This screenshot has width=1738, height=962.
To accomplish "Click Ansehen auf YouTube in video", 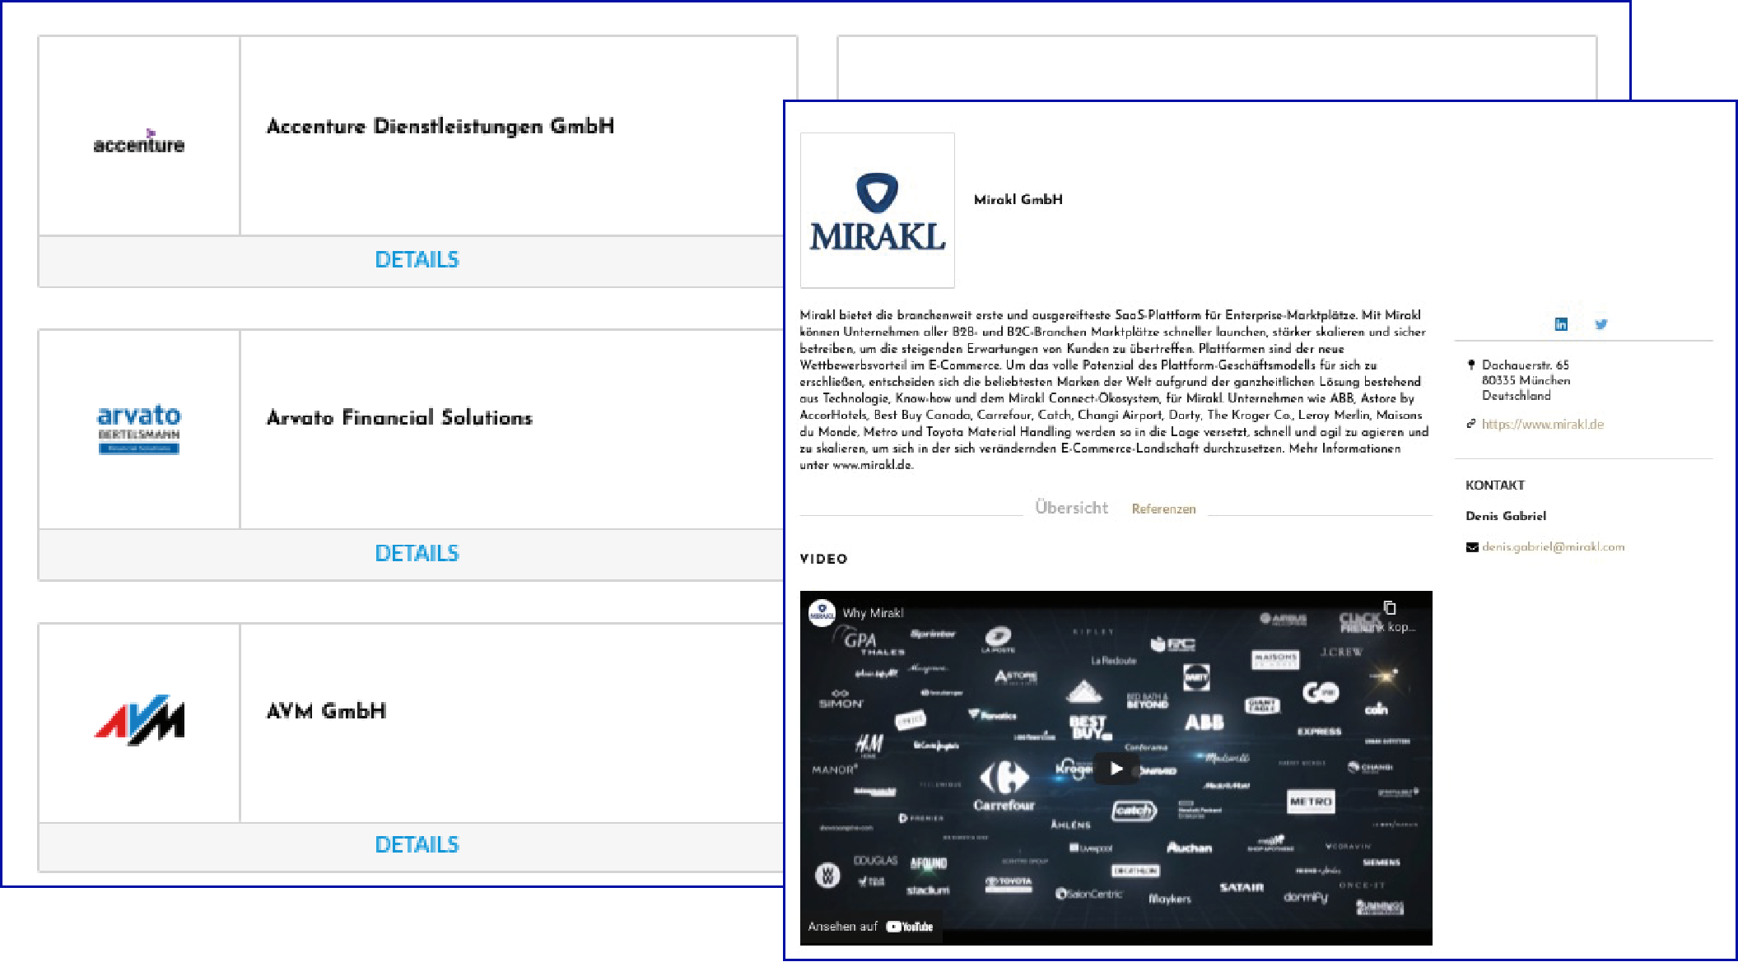I will [870, 927].
